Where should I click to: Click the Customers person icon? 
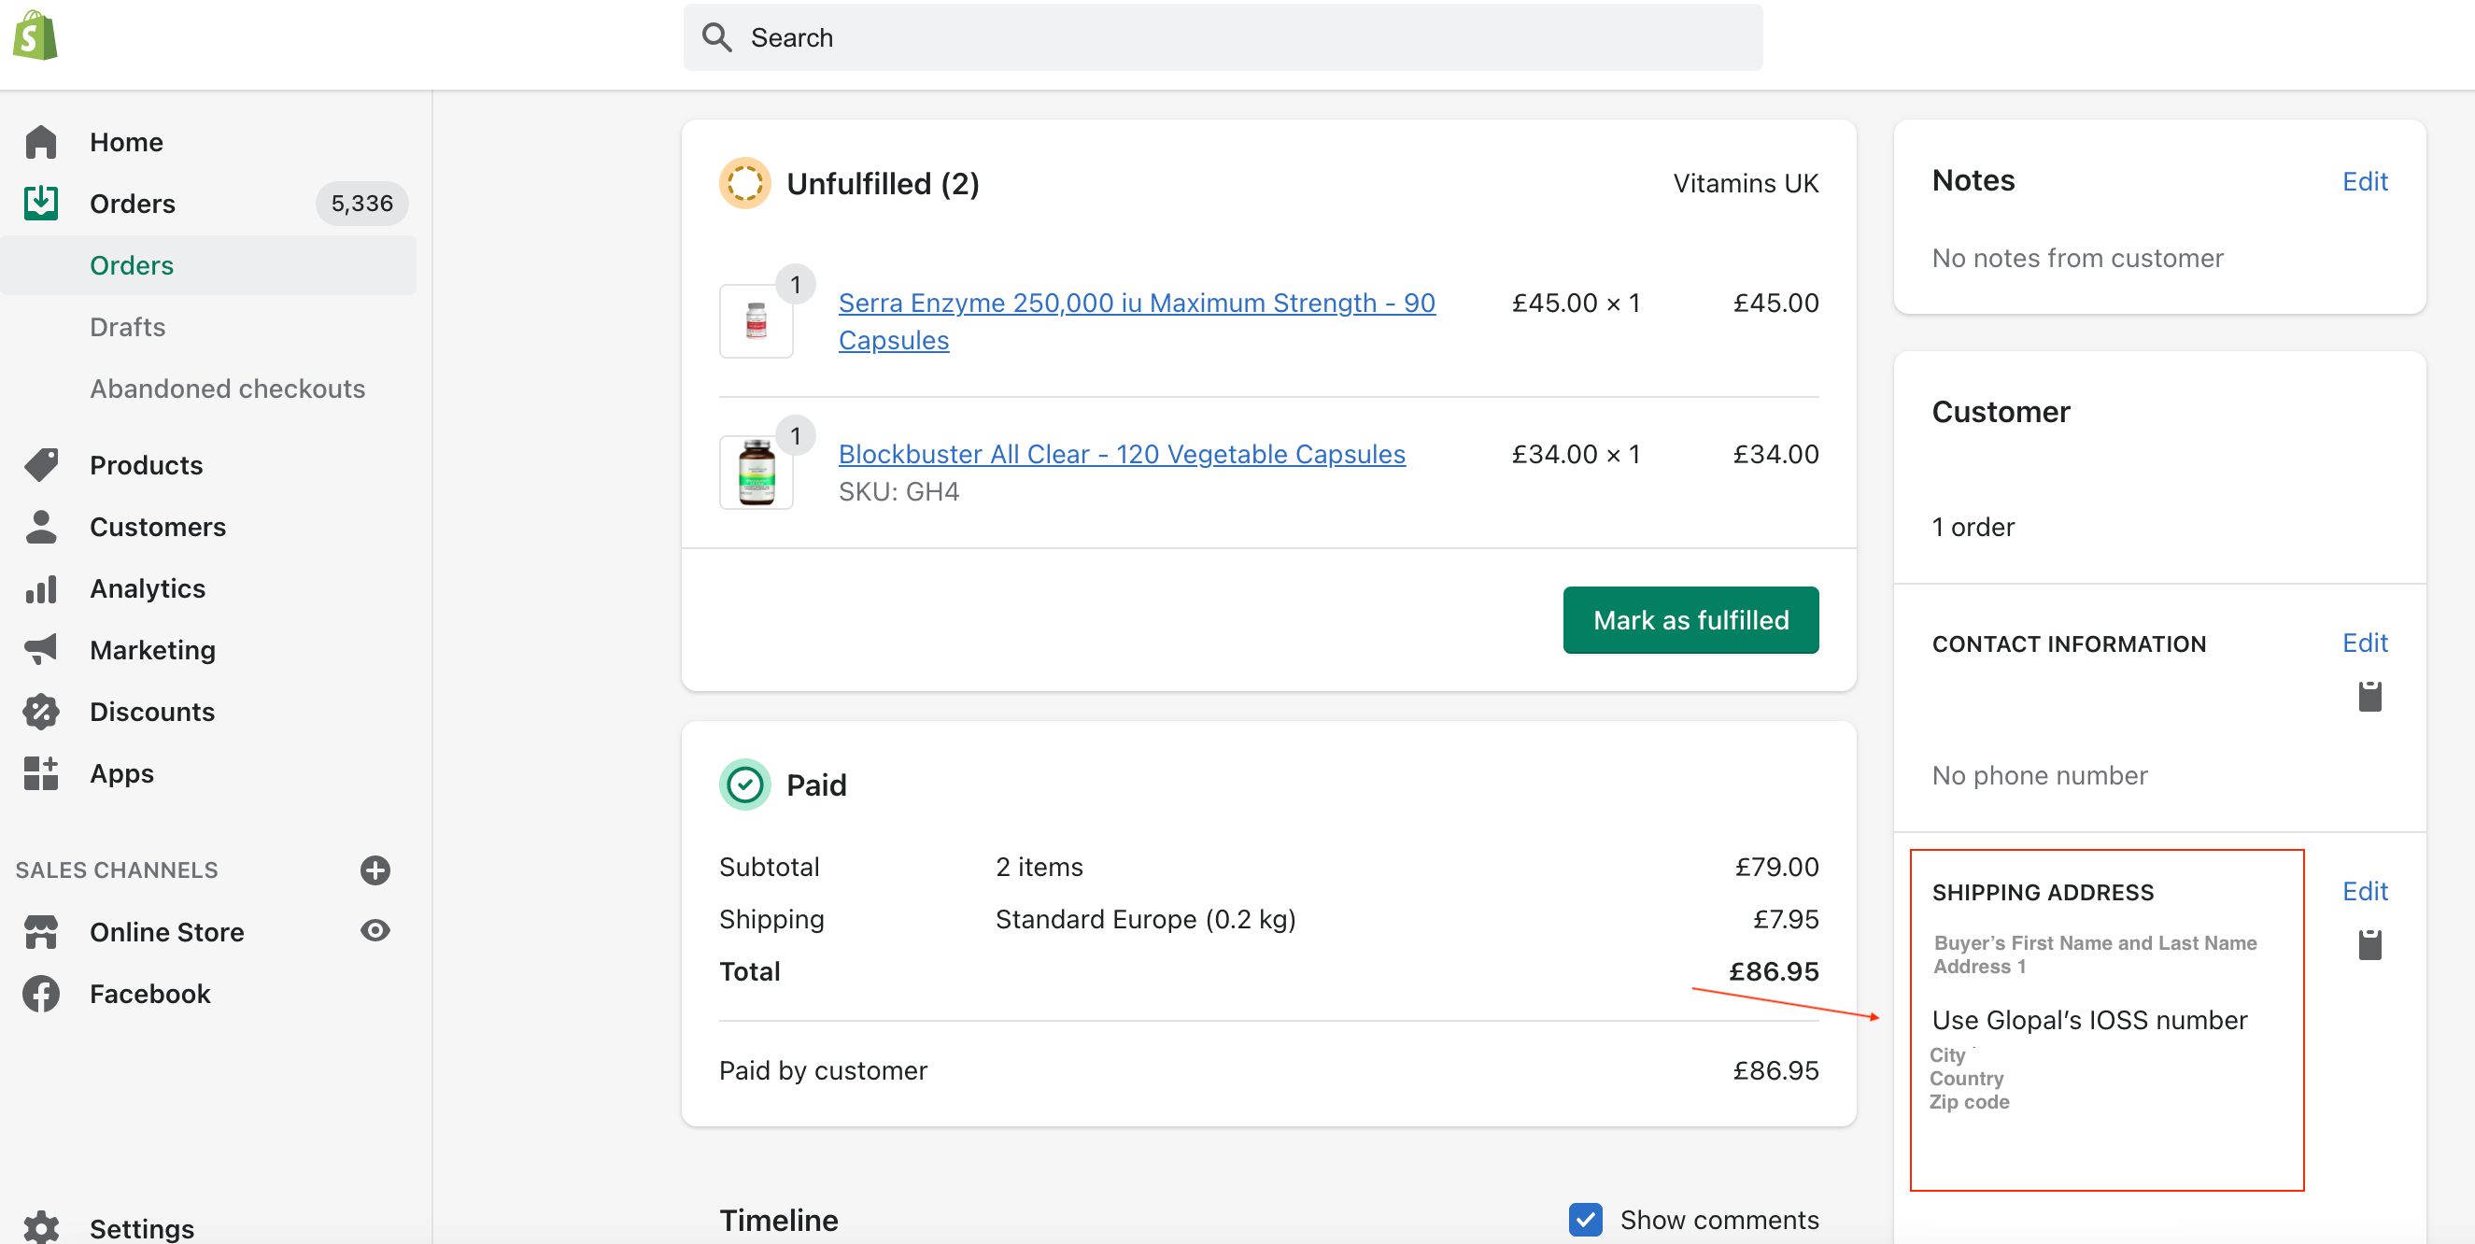pos(41,527)
